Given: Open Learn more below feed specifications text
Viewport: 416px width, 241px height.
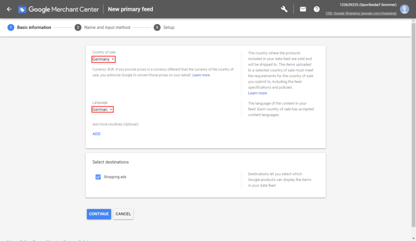Looking at the screenshot, I should click(x=258, y=93).
